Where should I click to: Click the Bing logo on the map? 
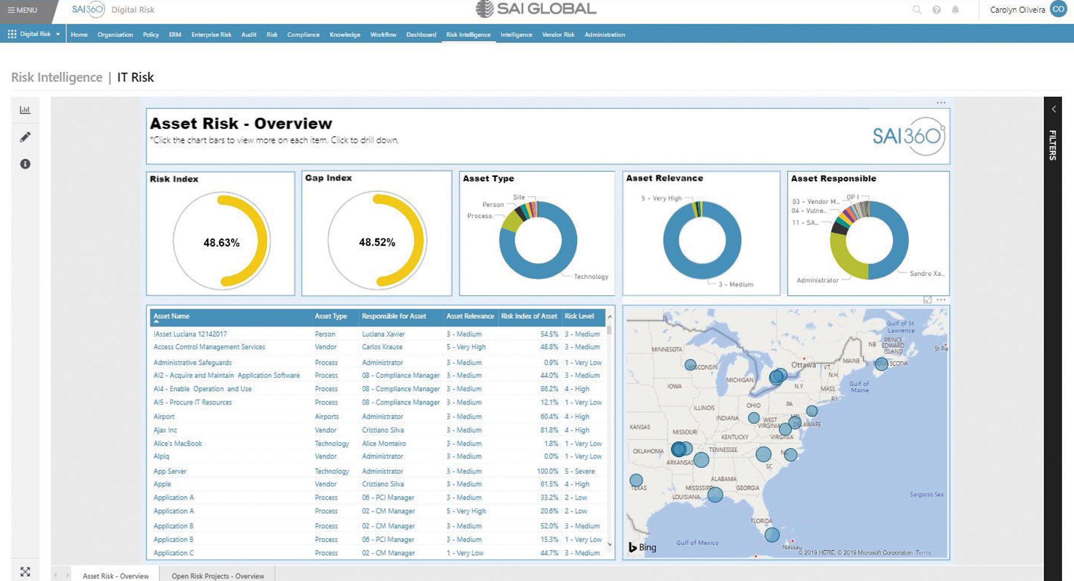pyautogui.click(x=642, y=547)
